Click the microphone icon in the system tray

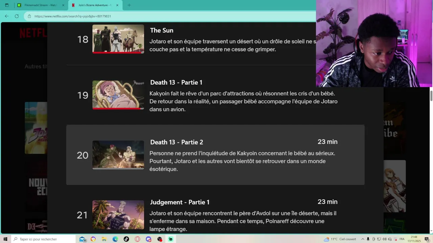368,239
